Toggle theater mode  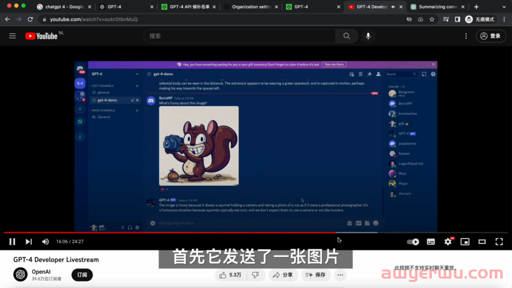coord(482,242)
